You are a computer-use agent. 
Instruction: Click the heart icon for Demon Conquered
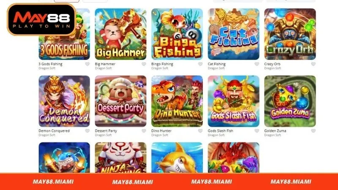point(87,131)
